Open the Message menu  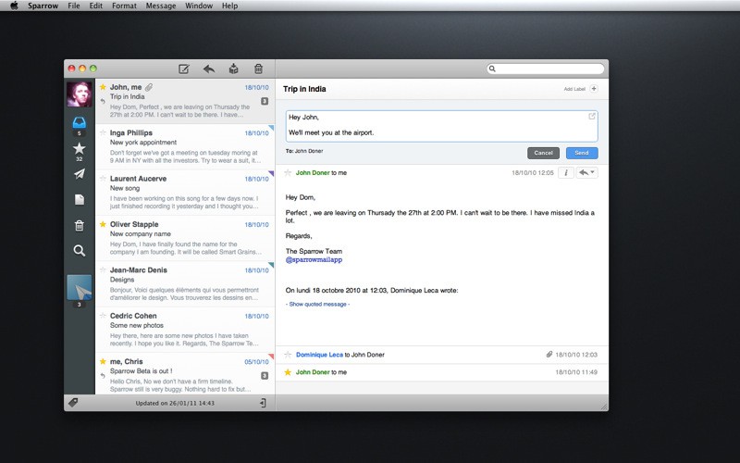coord(160,6)
